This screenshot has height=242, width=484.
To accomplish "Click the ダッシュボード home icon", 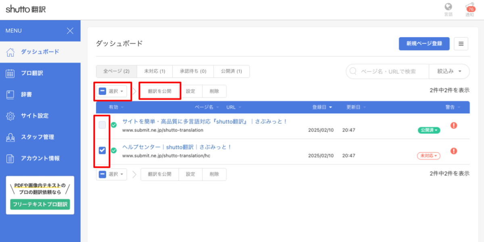I will 10,52.
